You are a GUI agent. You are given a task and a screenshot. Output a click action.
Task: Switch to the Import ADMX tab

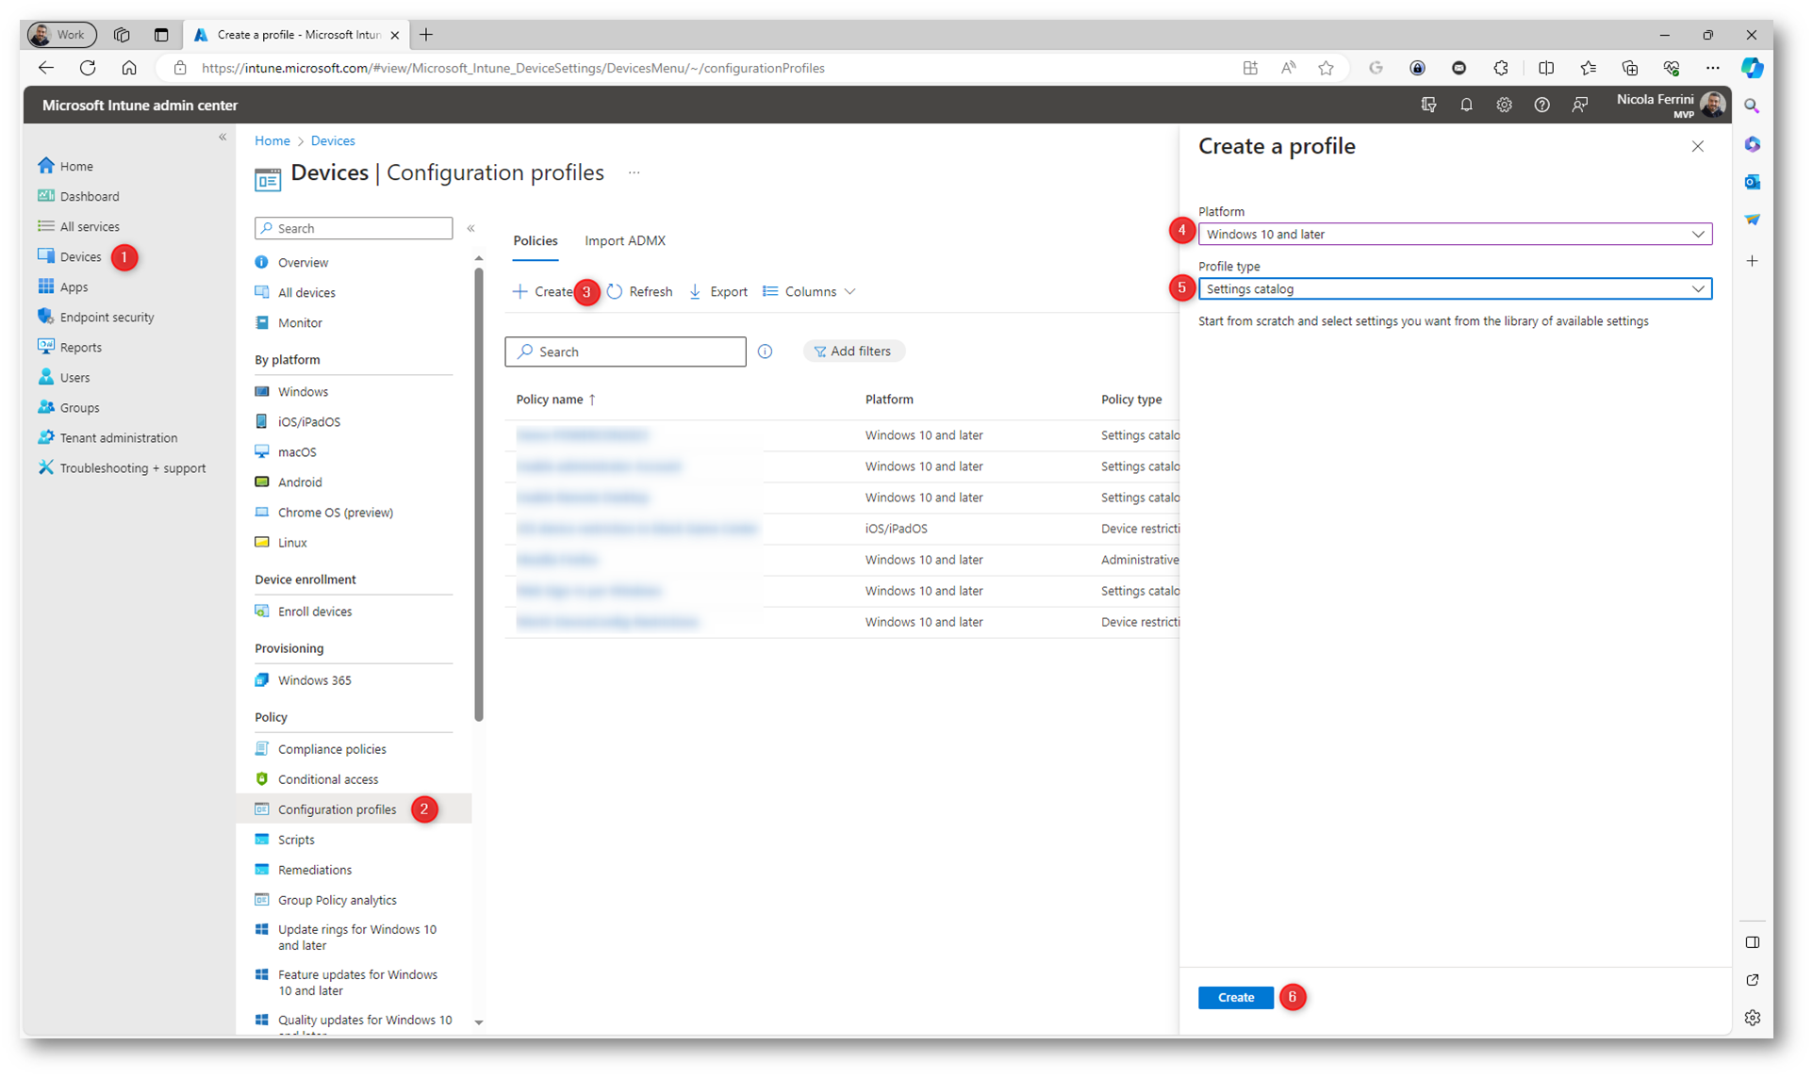point(624,240)
